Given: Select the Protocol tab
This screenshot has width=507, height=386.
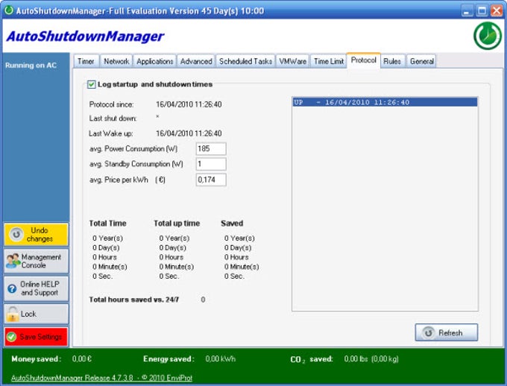Looking at the screenshot, I should click(x=363, y=60).
